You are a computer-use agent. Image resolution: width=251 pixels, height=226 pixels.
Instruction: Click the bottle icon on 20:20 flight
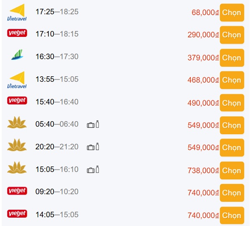pos(97,146)
